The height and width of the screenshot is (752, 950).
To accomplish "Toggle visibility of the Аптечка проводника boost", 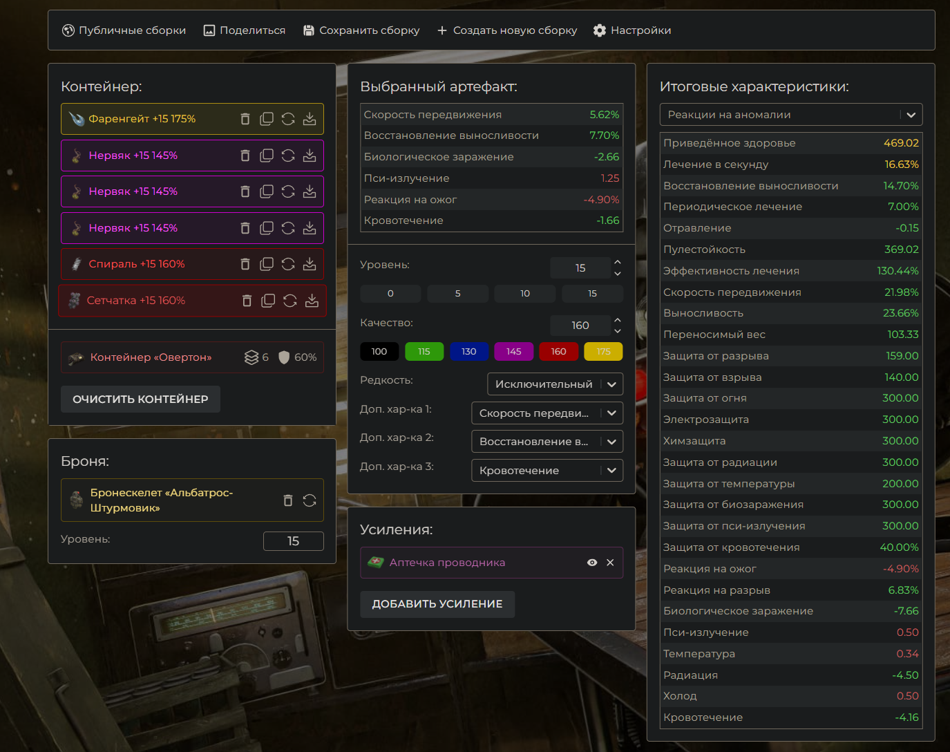I will [x=592, y=563].
